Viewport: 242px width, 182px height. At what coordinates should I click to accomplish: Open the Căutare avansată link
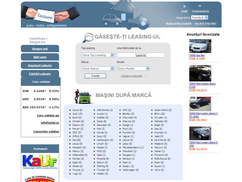click(131, 76)
